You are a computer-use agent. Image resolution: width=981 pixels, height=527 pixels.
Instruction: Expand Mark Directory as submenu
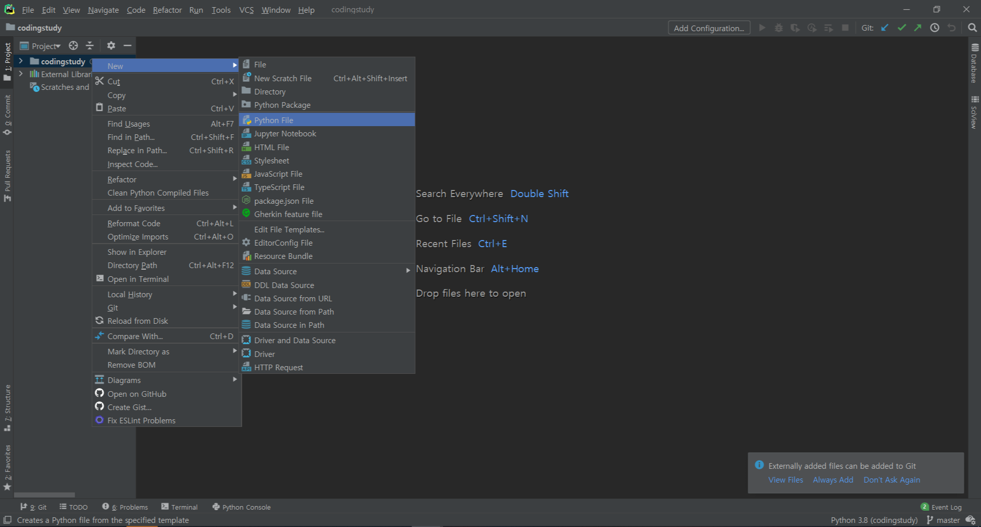pyautogui.click(x=166, y=351)
